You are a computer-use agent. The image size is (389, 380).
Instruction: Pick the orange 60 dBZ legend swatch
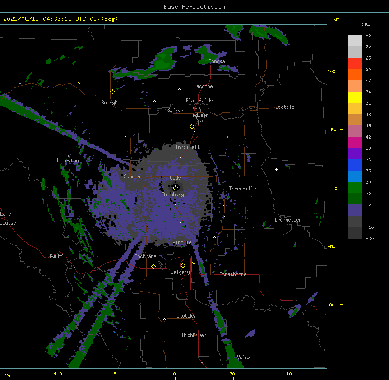(x=355, y=74)
